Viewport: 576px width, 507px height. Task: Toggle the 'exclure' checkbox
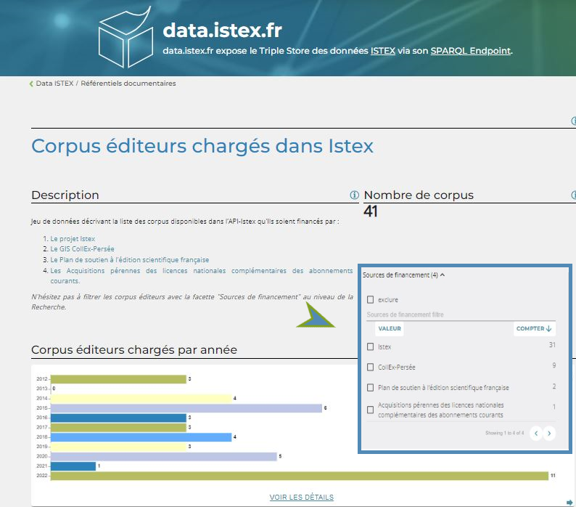coord(371,299)
